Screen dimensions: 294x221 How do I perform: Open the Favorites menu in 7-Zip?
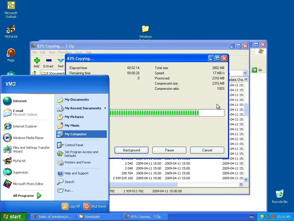pos(65,52)
